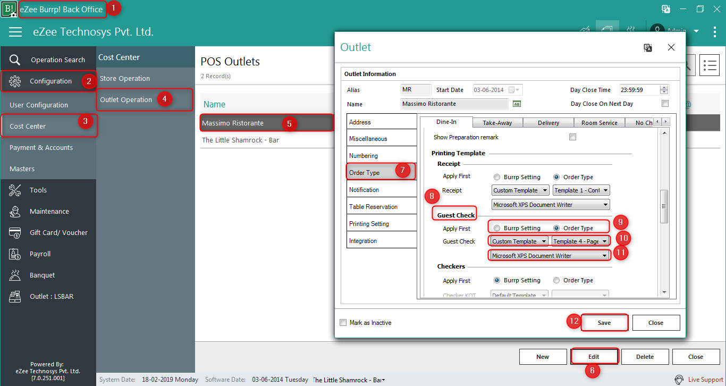The height and width of the screenshot is (386, 726).
Task: Open Guest Check Template 4 dropdown
Action: click(x=580, y=241)
